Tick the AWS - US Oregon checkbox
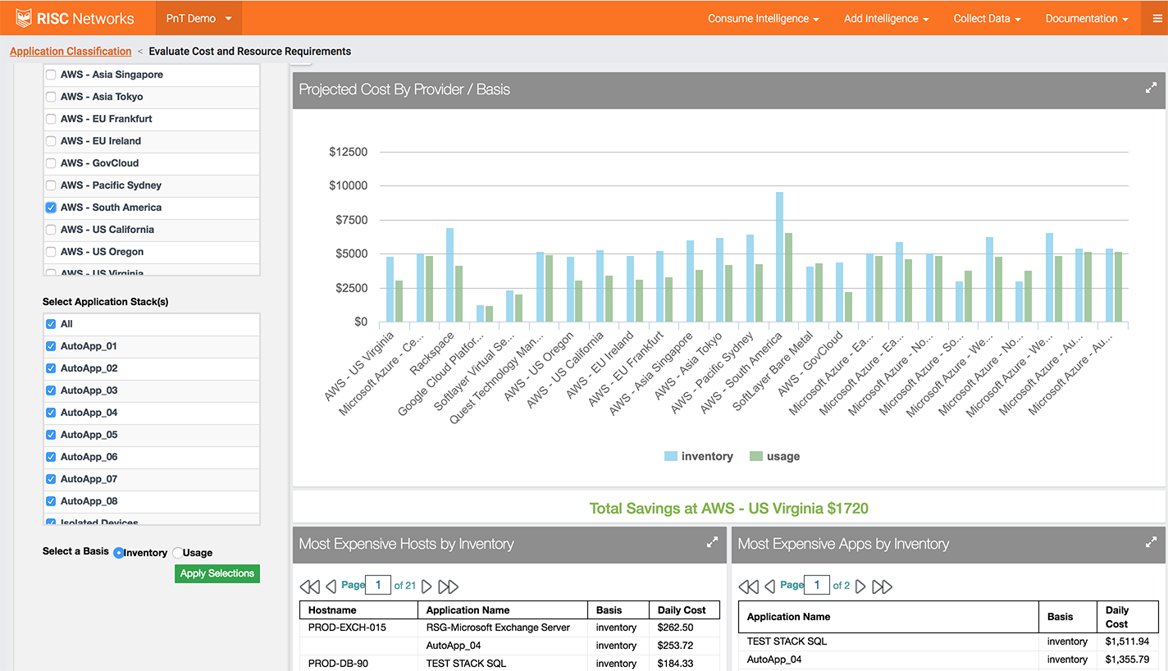This screenshot has width=1168, height=671. pos(51,252)
